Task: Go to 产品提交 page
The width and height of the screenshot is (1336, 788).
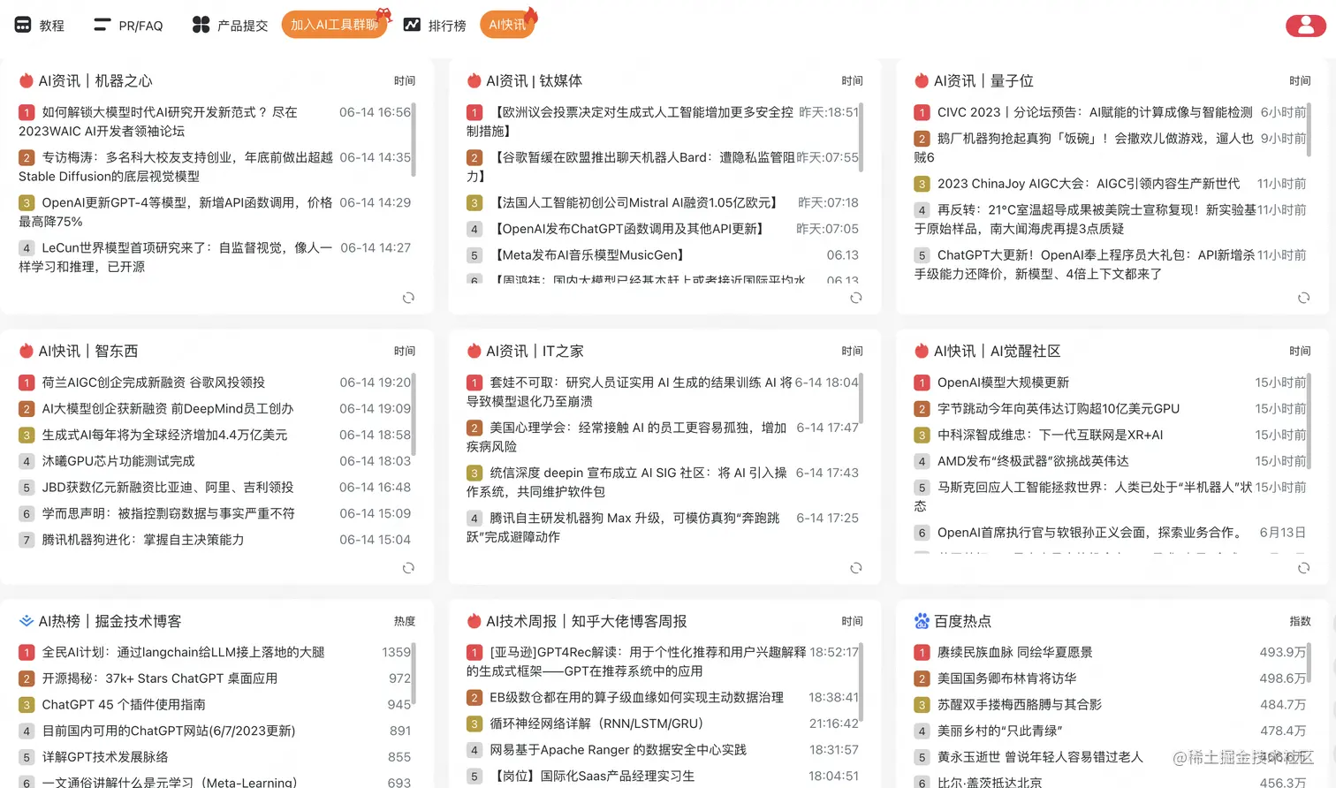Action: click(242, 26)
